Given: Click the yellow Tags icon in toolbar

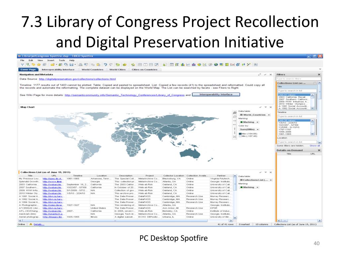Looking at the screenshot, I should (33, 65).
